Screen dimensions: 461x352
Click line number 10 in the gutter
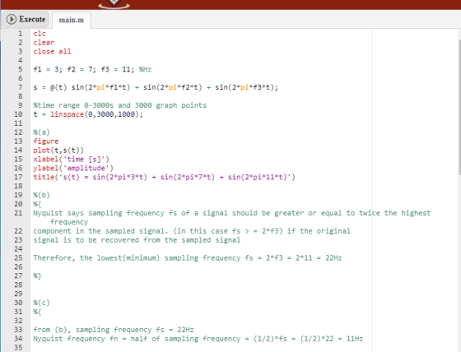[x=18, y=114]
